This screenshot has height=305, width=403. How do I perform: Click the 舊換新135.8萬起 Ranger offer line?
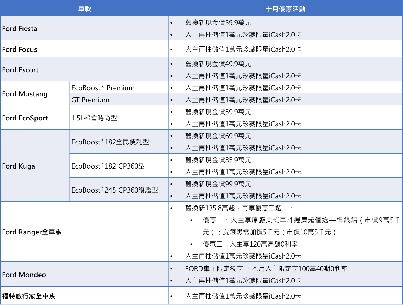[x=239, y=208]
